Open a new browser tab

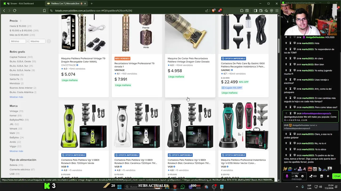(92, 3)
